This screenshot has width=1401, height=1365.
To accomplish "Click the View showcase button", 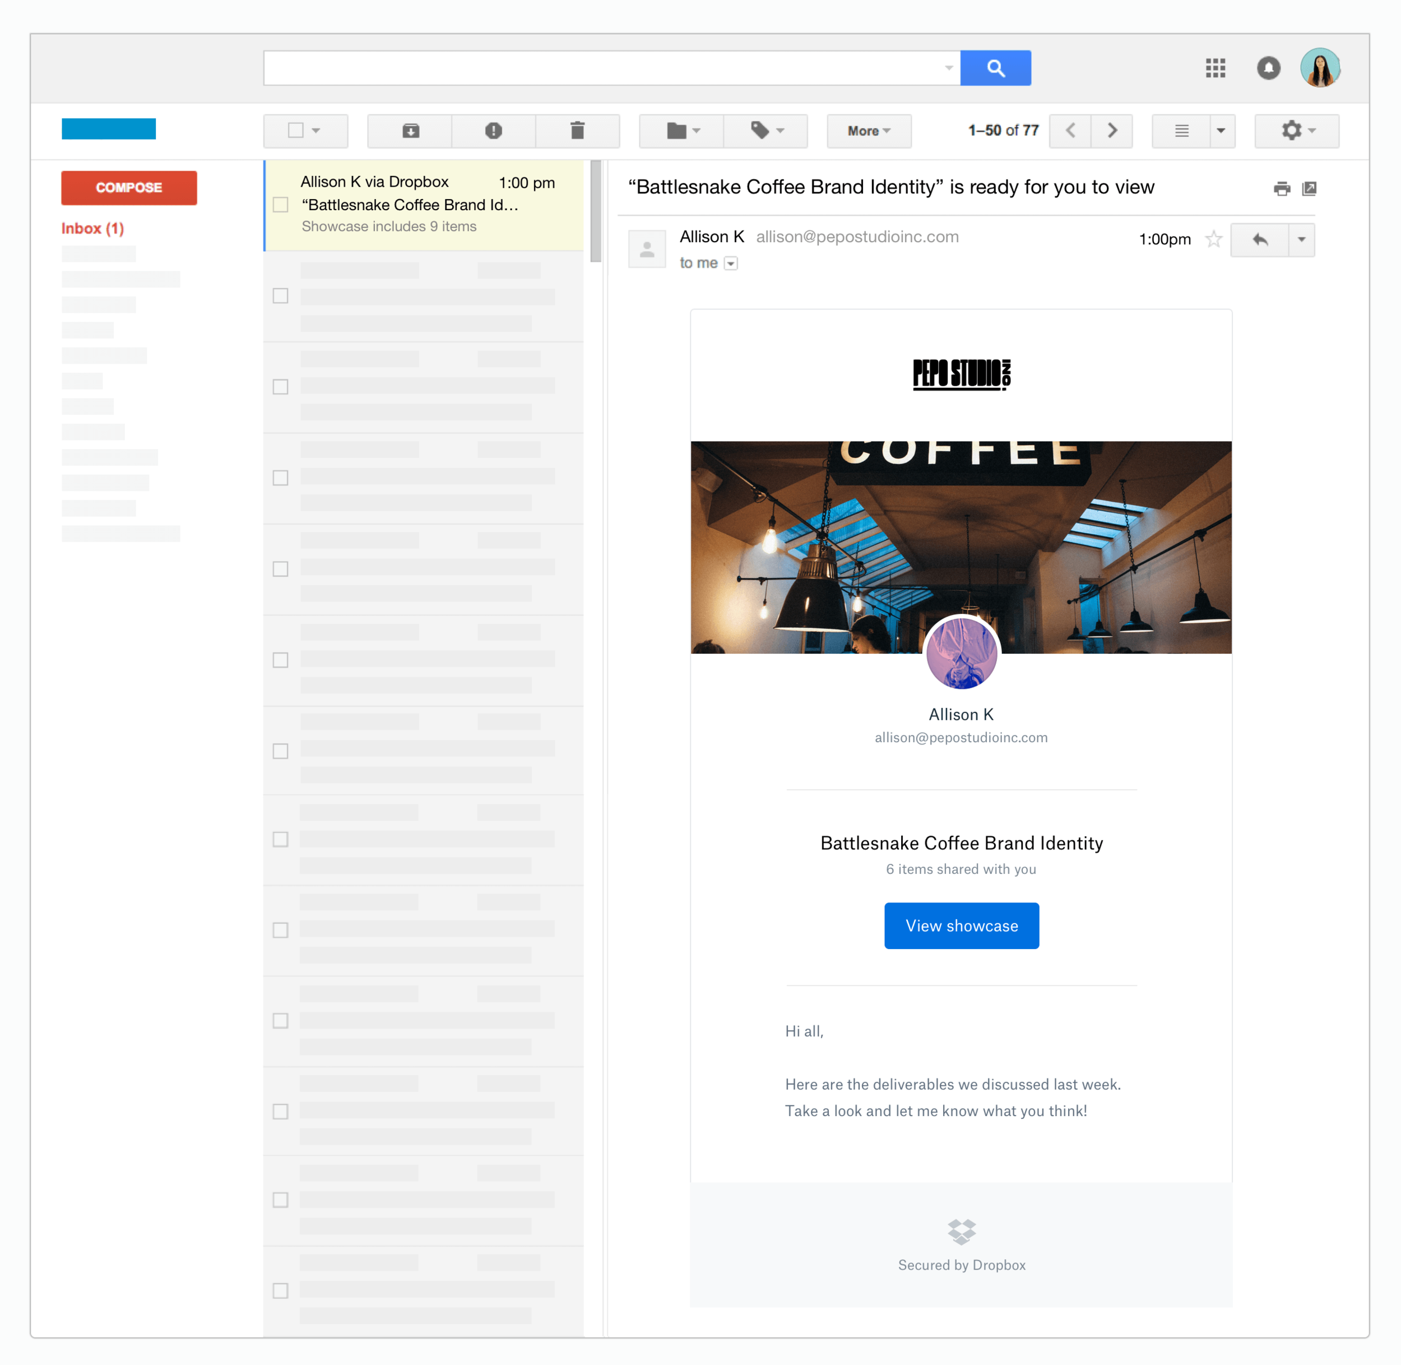I will [x=962, y=926].
